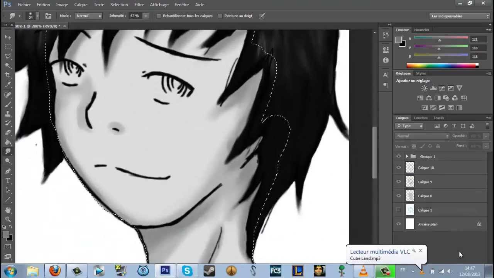
Task: Open the collapsed Character panel icon
Action: click(x=386, y=75)
